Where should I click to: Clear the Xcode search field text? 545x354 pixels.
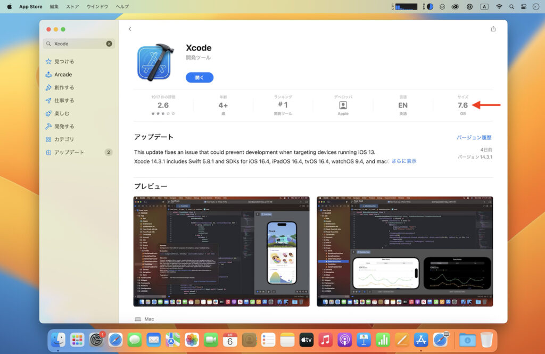coord(109,44)
